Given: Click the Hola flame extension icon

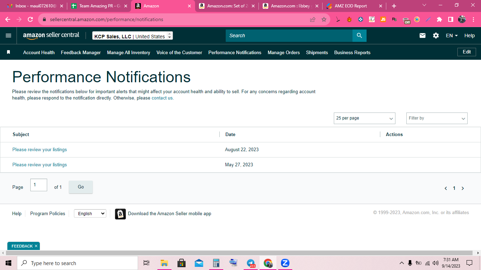Looking at the screenshot, I should point(349,19).
